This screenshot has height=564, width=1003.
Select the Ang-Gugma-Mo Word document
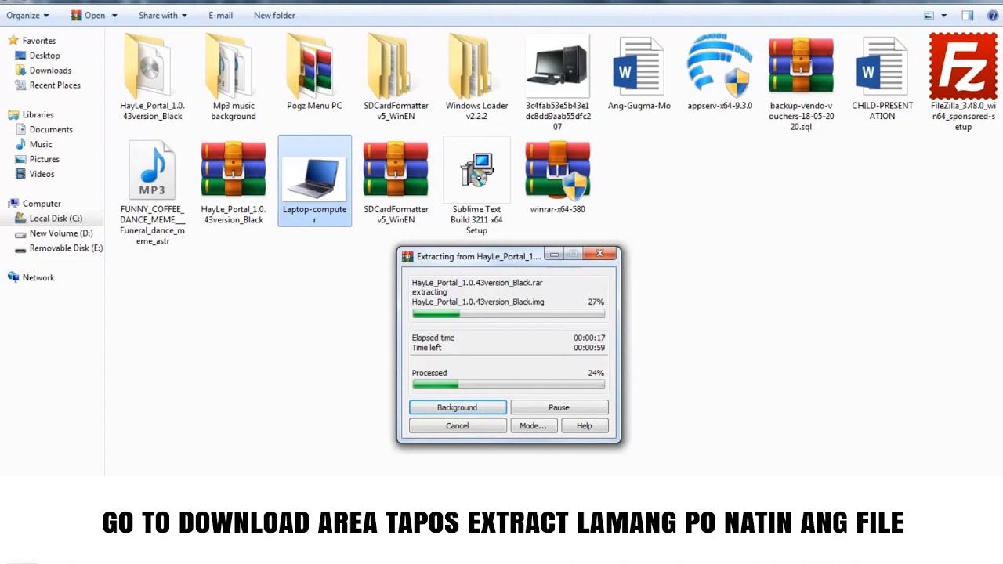pyautogui.click(x=639, y=68)
